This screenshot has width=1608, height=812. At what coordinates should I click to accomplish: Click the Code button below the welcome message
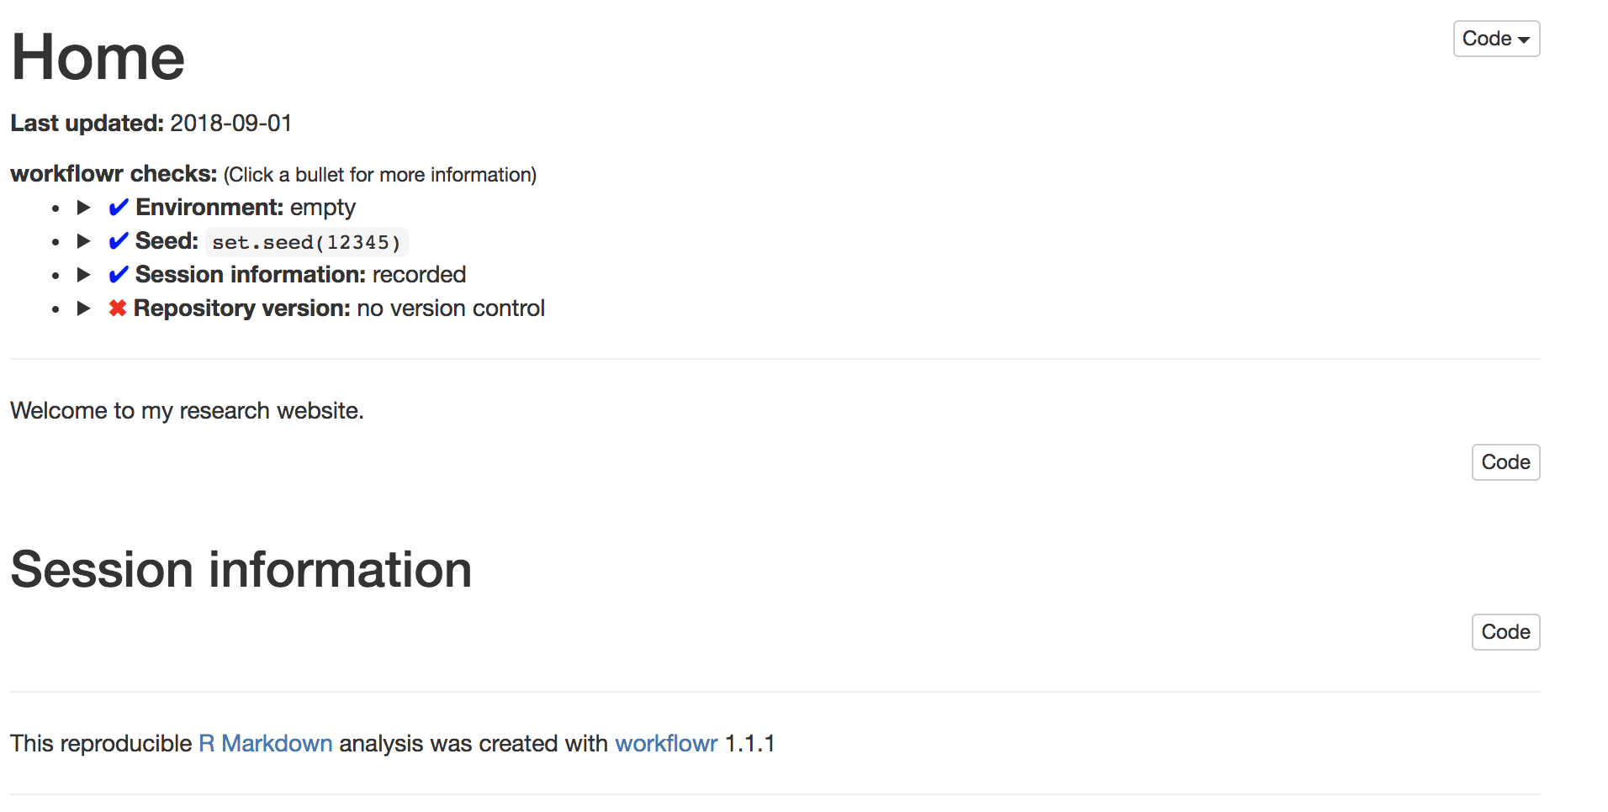pos(1505,461)
